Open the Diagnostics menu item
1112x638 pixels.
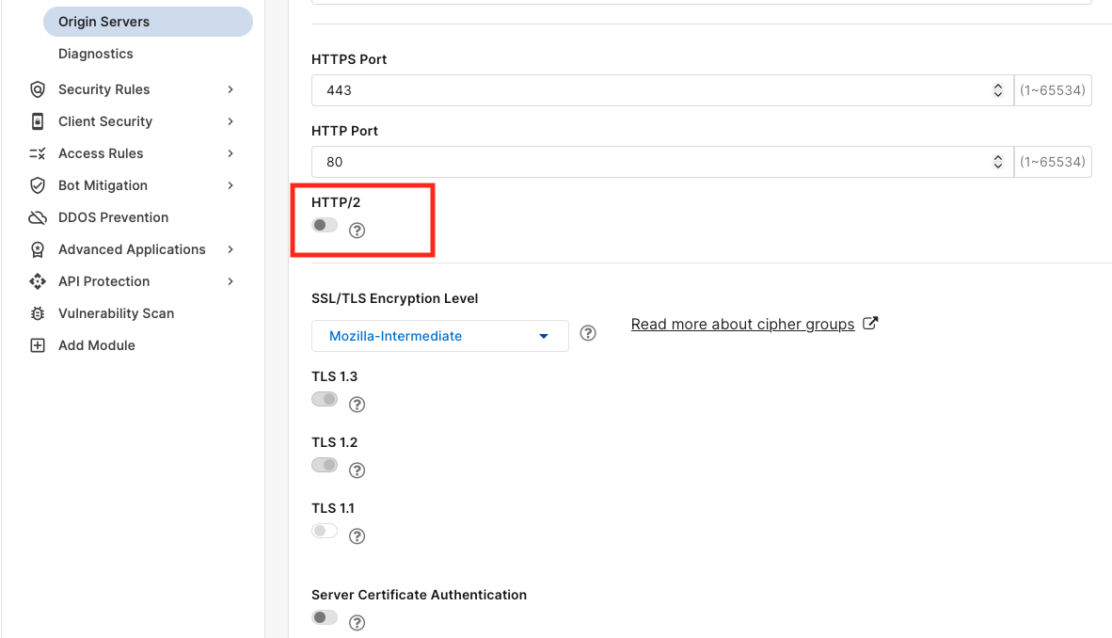(x=96, y=54)
